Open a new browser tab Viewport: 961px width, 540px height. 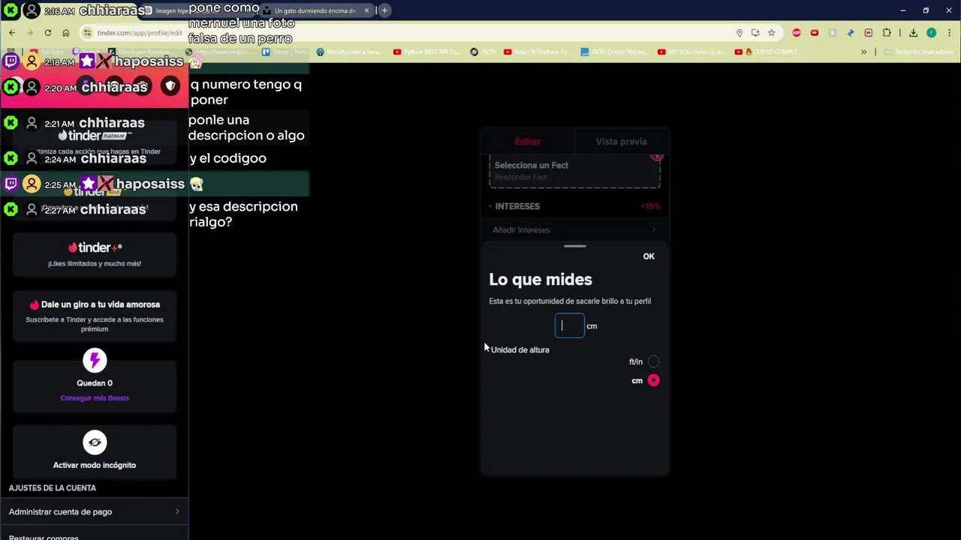point(384,10)
